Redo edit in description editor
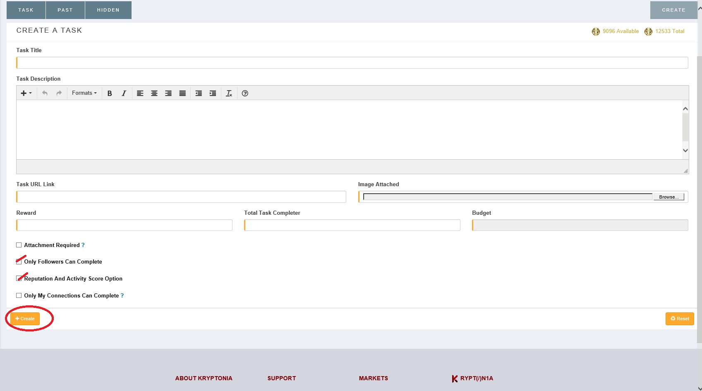This screenshot has width=702, height=391. 59,93
